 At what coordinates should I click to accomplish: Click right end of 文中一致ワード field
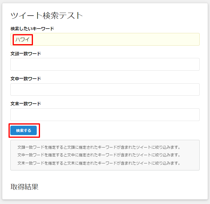(194, 89)
